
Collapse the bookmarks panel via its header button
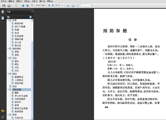(32, 12)
